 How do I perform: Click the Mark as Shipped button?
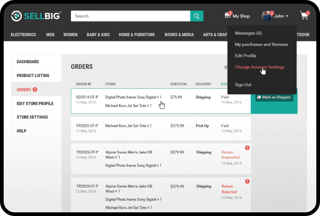coord(274,97)
